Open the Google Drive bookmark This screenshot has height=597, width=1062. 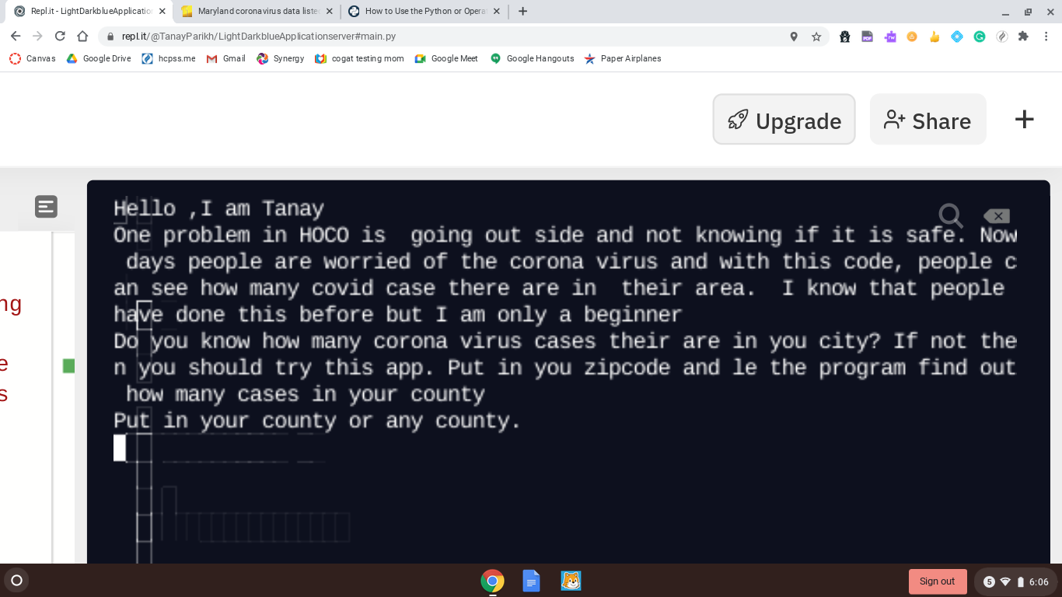(x=99, y=58)
